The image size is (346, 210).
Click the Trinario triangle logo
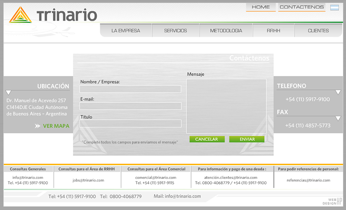[x=20, y=15]
